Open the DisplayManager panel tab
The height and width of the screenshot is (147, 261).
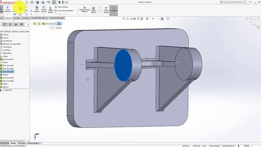22,24
